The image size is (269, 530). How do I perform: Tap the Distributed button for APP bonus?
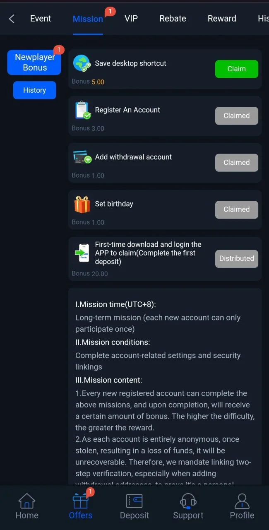(x=237, y=259)
